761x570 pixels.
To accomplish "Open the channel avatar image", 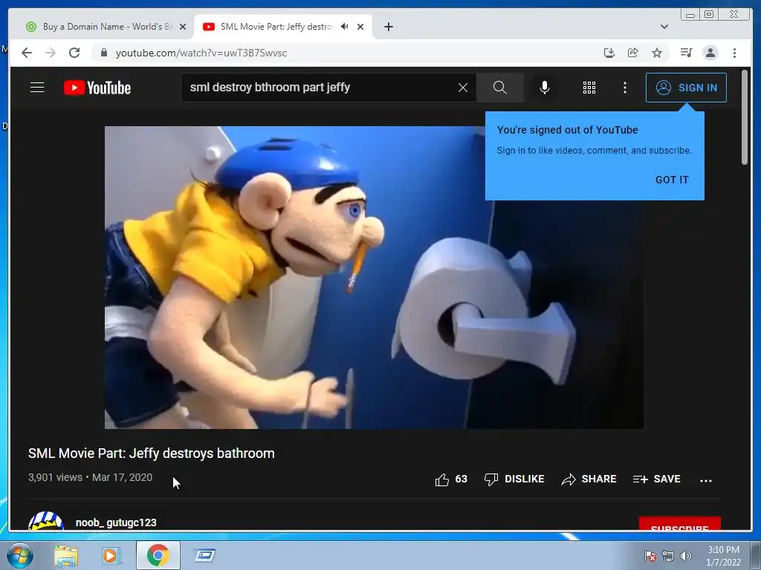I will click(x=46, y=521).
